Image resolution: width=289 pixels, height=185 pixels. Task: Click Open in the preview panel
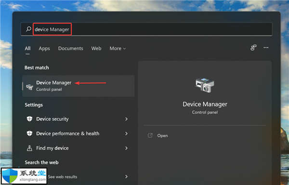(x=162, y=136)
